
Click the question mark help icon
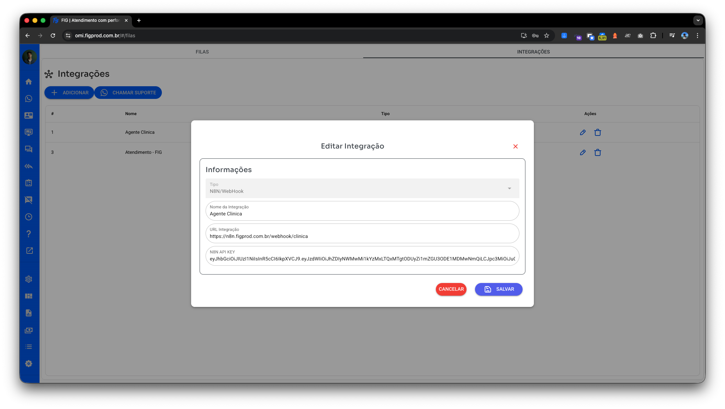pyautogui.click(x=29, y=234)
